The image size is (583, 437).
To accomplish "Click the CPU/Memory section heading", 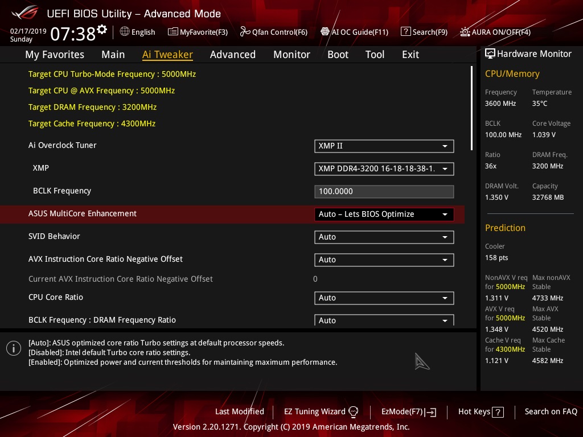I will 512,74.
